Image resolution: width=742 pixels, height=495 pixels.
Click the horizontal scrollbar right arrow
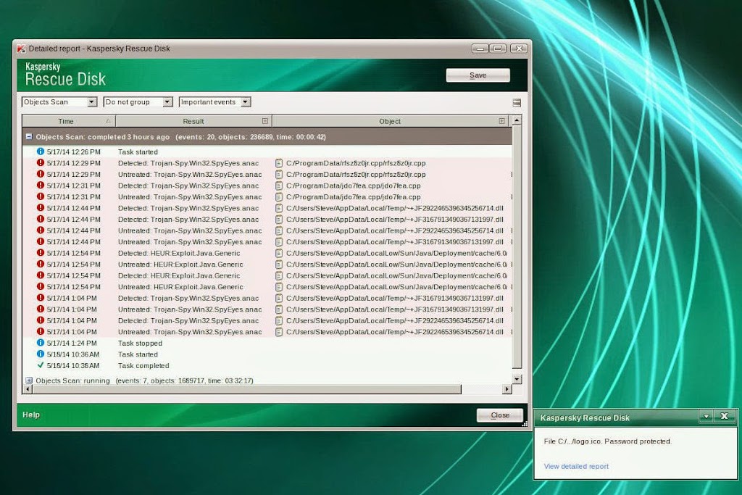507,389
